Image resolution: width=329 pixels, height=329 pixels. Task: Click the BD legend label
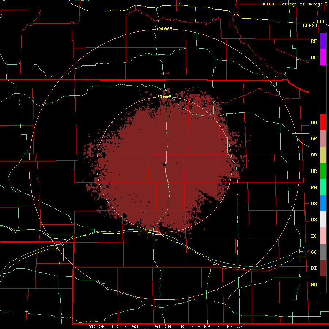pyautogui.click(x=314, y=155)
